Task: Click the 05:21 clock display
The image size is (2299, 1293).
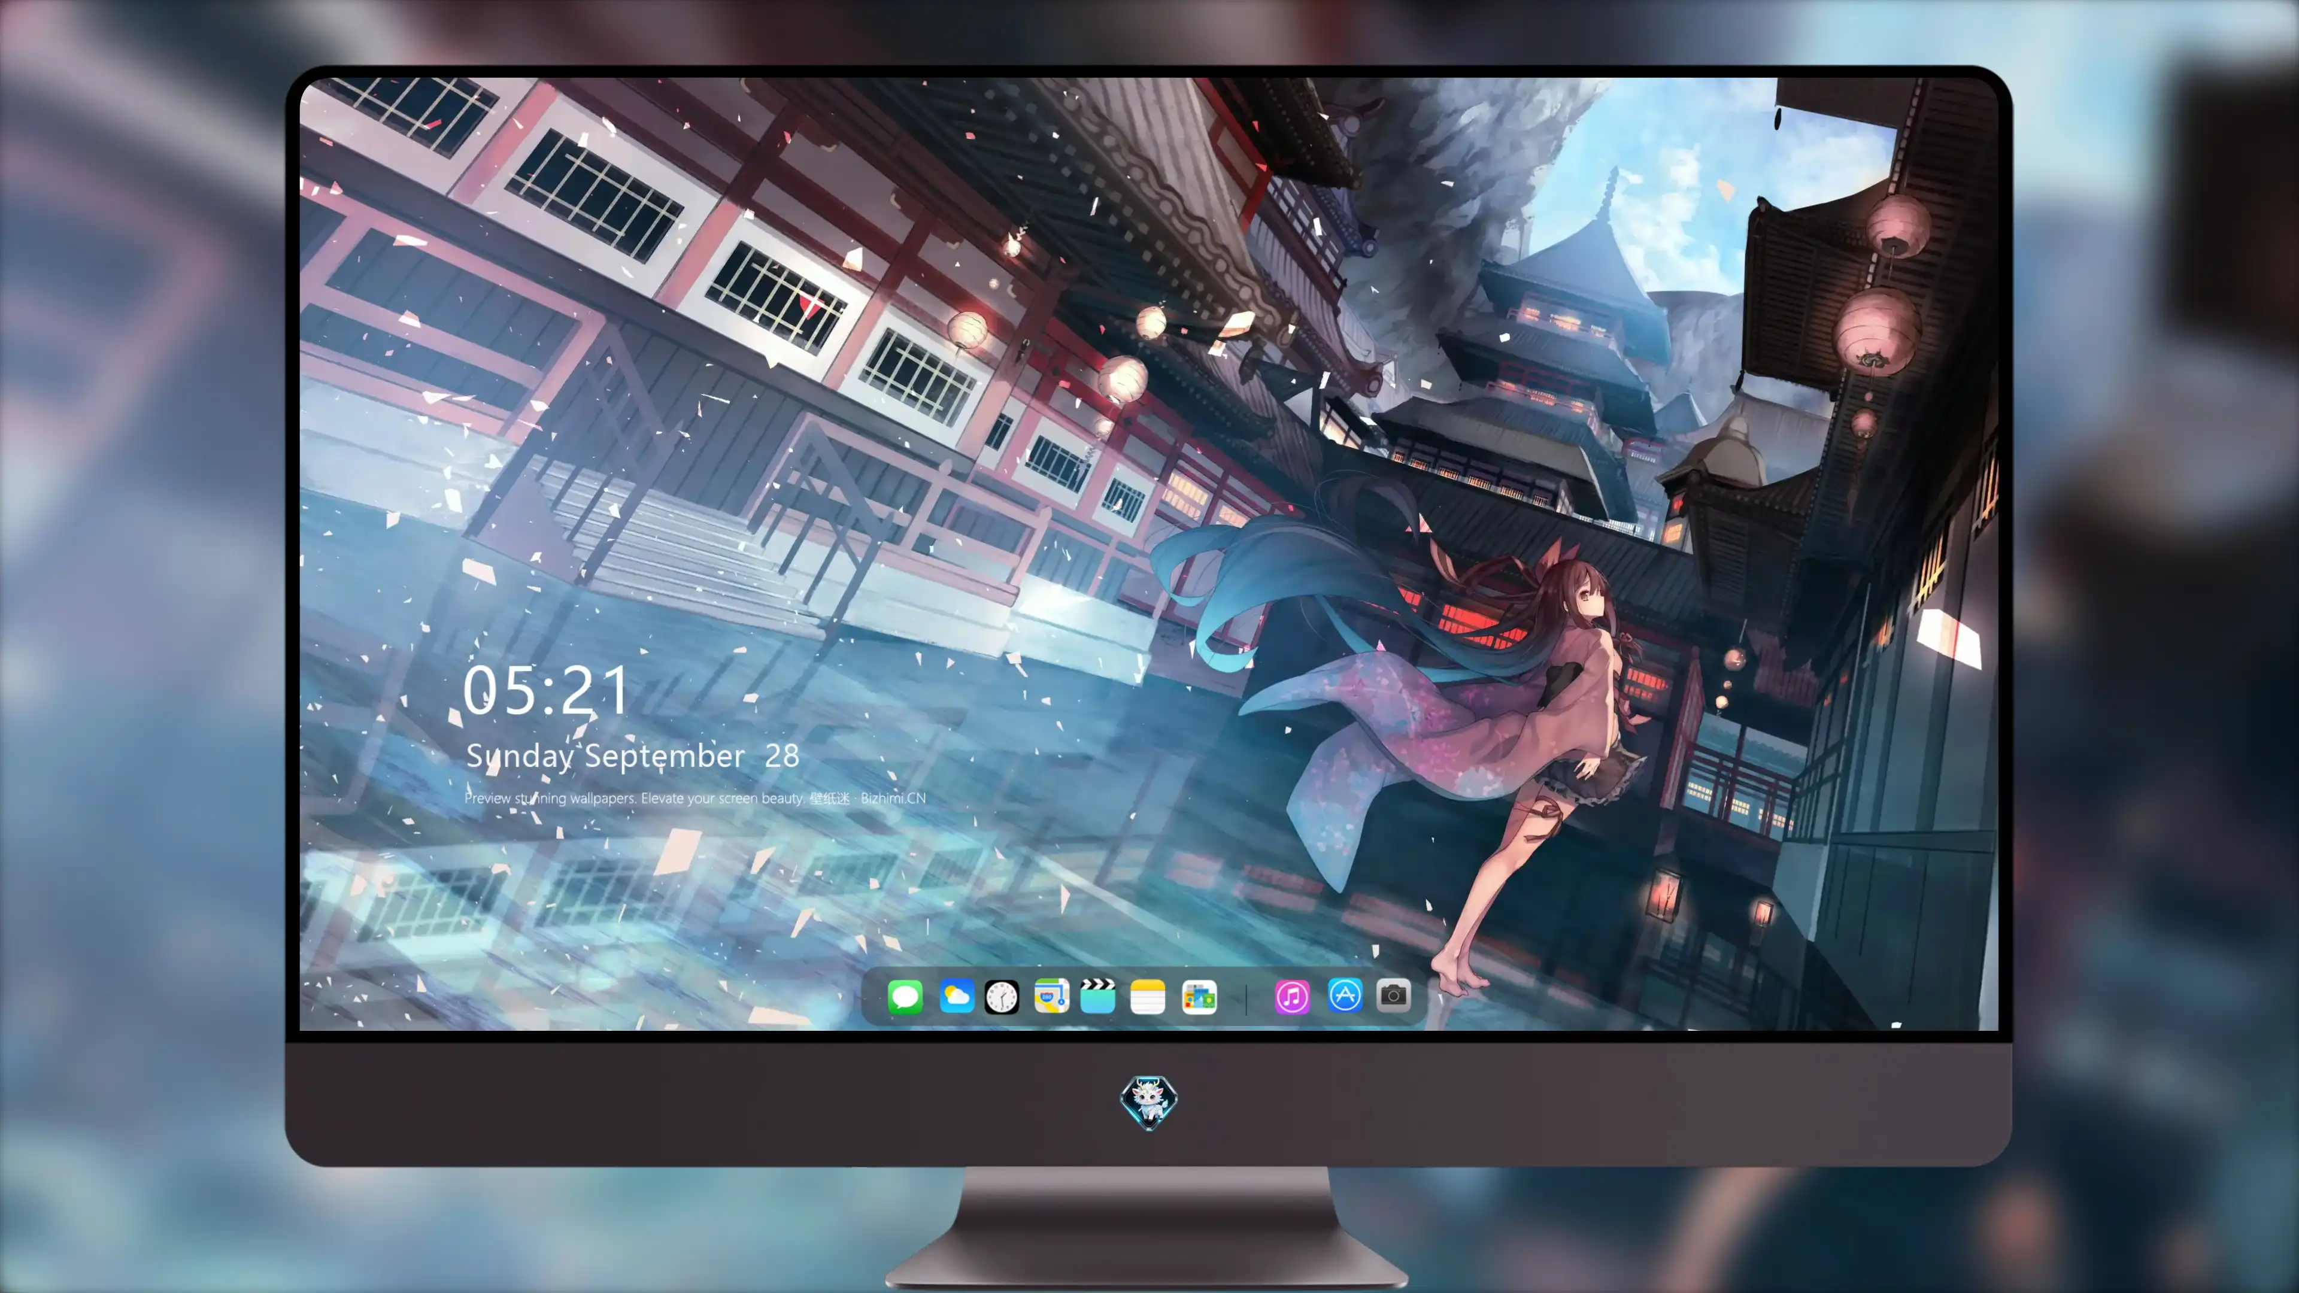Action: pyautogui.click(x=545, y=691)
